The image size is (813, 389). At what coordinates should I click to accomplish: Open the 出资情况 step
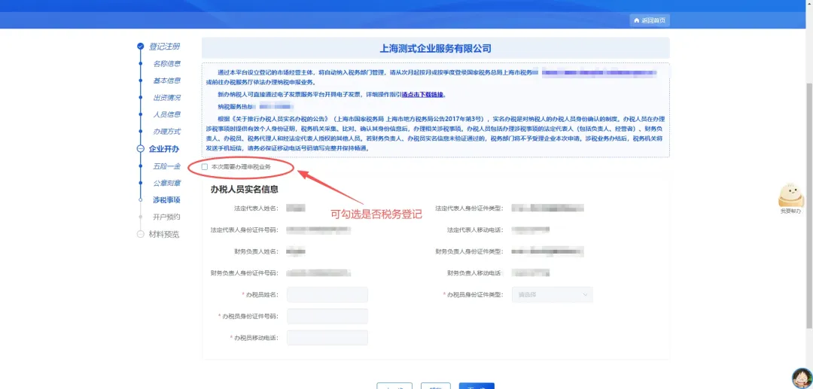point(167,97)
